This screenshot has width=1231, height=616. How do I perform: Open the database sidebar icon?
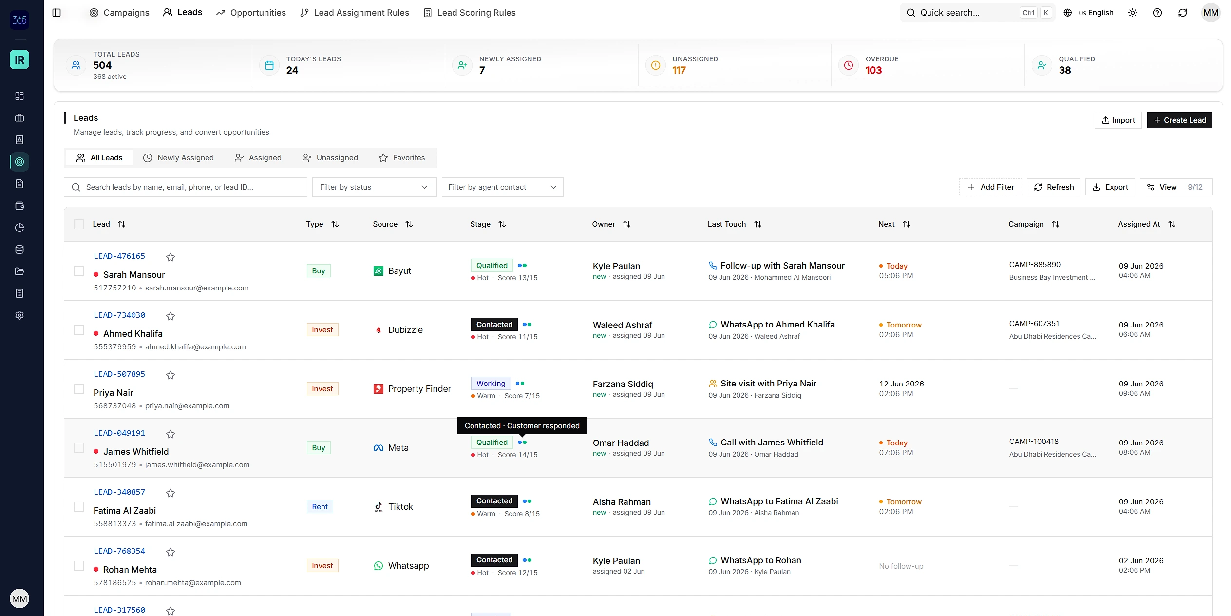[x=19, y=250]
